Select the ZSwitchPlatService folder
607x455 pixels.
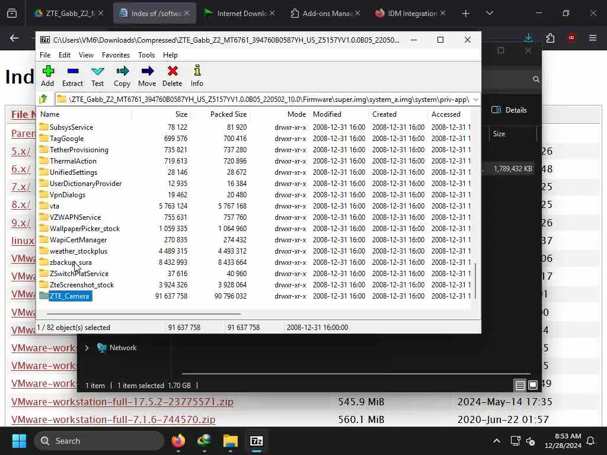point(79,273)
